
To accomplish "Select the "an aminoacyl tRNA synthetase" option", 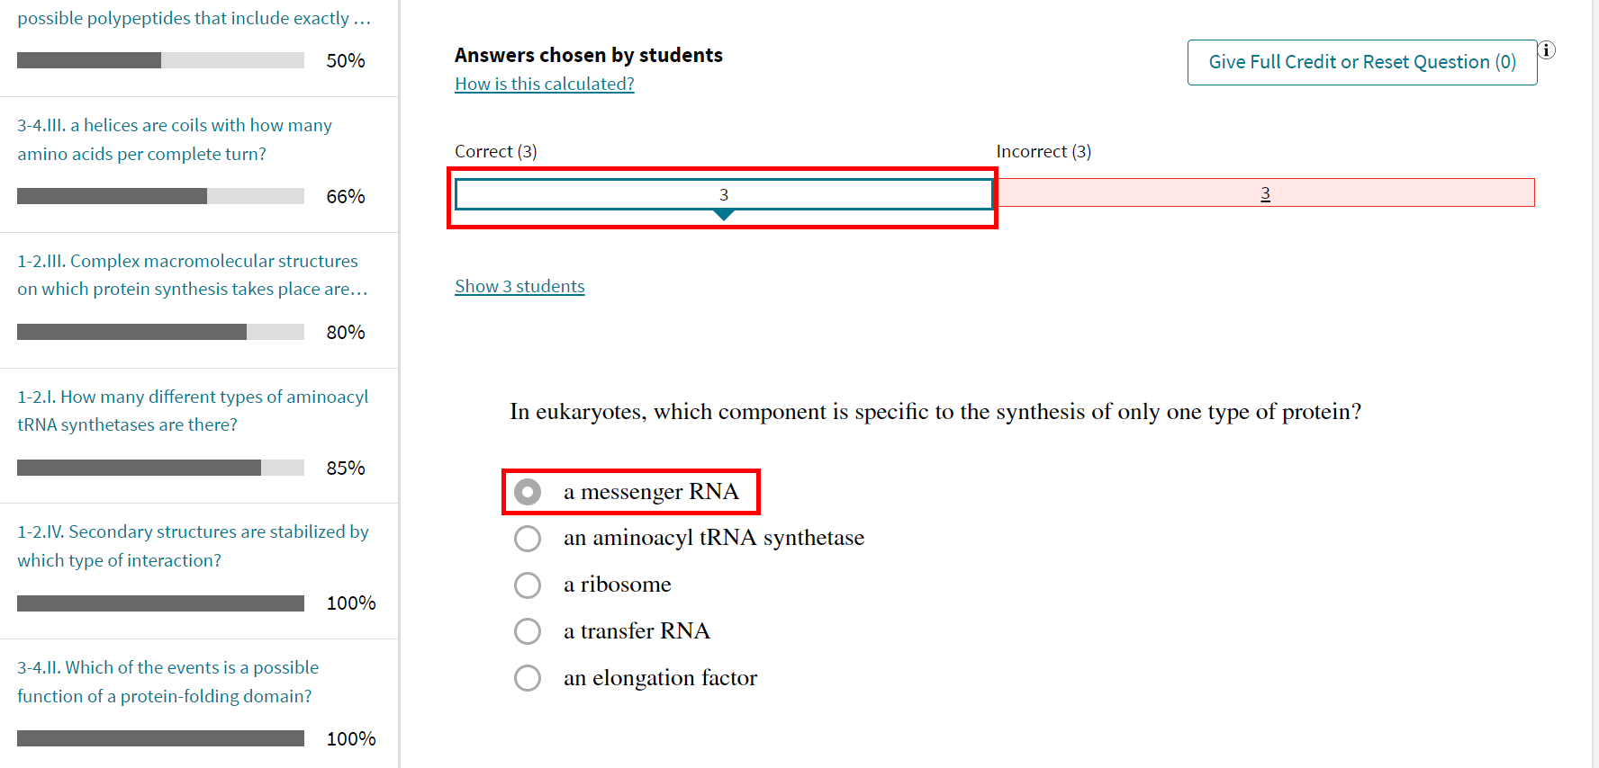I will point(528,538).
